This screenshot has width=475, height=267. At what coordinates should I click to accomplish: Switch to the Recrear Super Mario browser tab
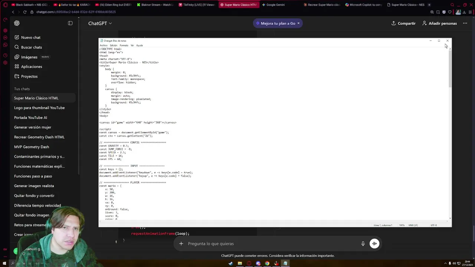pos(321,5)
